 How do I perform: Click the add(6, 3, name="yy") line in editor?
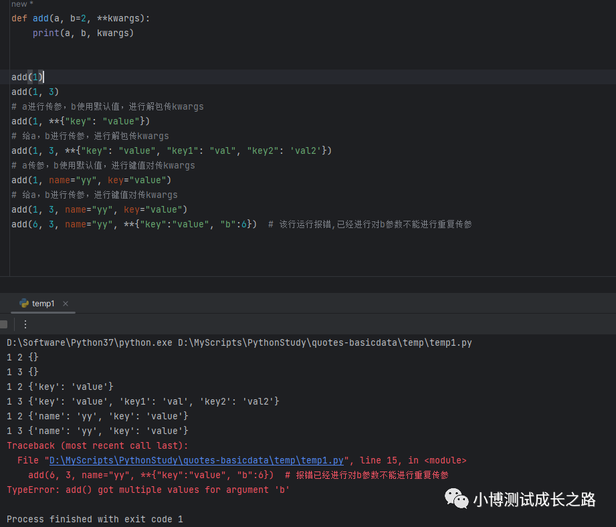click(134, 224)
